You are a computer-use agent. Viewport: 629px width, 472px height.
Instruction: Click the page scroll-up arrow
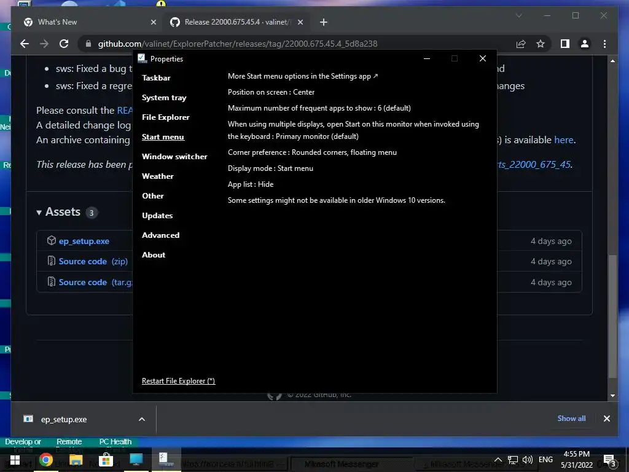(612, 61)
